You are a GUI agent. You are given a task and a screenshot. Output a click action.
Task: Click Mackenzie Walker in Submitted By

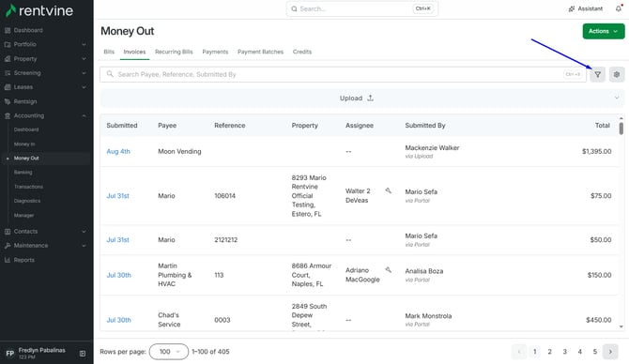coord(432,148)
